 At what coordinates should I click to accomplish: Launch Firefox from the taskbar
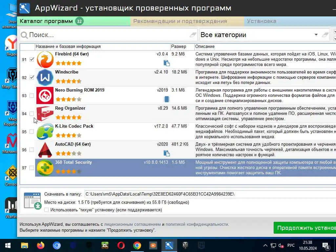(40, 245)
